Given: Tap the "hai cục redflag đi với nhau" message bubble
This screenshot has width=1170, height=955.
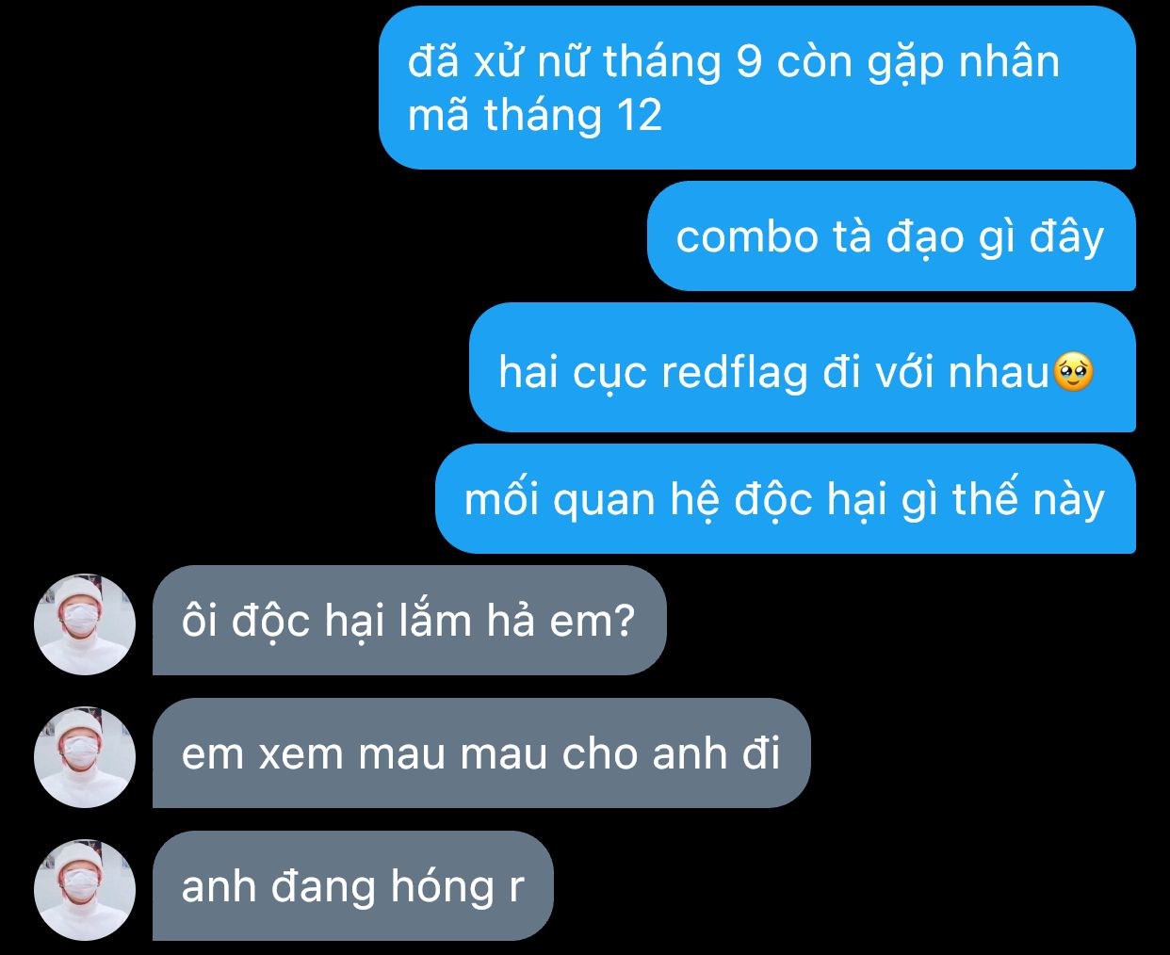Looking at the screenshot, I should coord(803,367).
